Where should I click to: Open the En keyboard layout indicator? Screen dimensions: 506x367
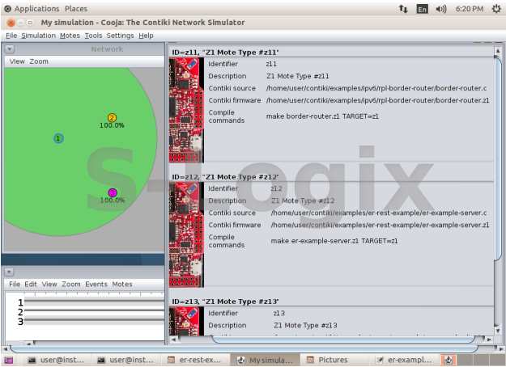(422, 9)
